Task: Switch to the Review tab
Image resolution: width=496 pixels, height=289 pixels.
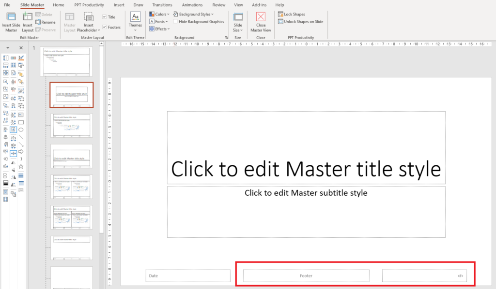Action: point(219,5)
